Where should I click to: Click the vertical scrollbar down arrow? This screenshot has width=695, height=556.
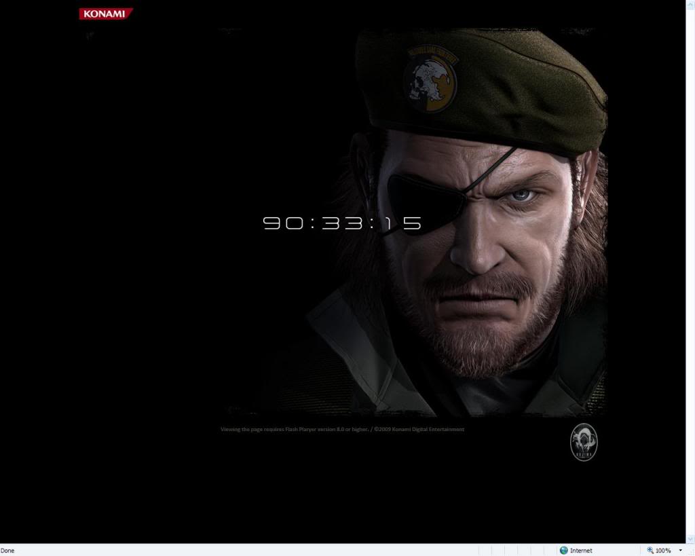(690, 539)
